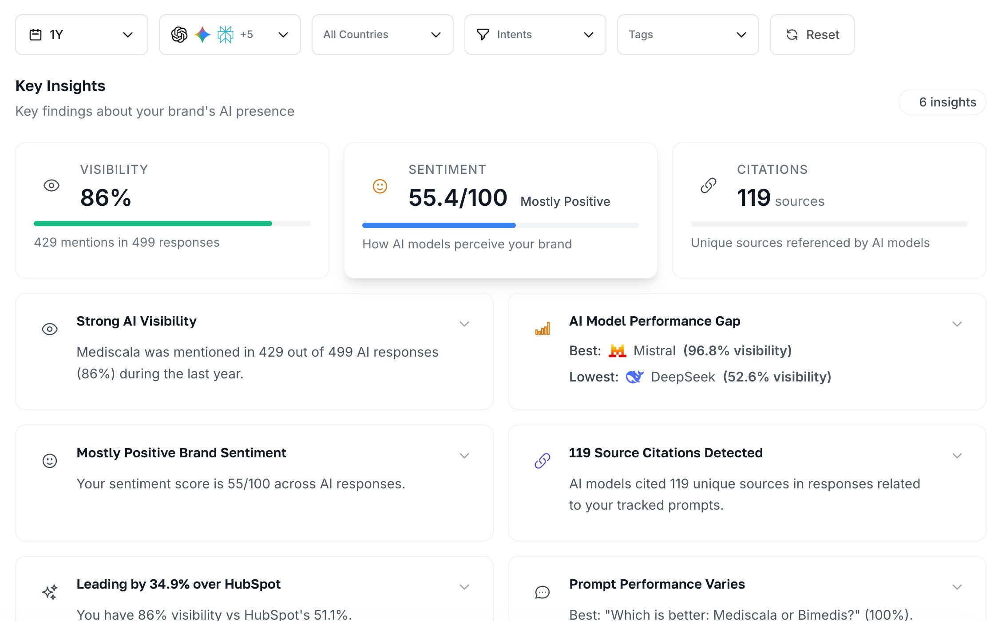
Task: Open the Tags dropdown
Action: click(688, 35)
